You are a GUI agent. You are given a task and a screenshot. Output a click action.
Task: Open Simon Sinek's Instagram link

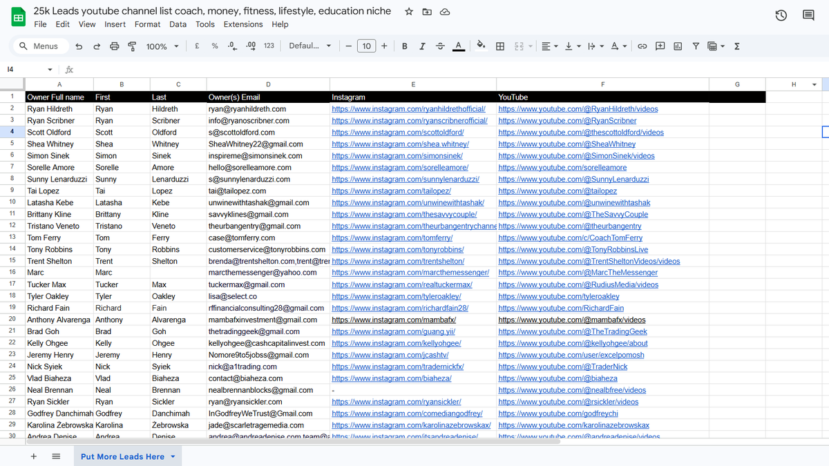pos(399,156)
